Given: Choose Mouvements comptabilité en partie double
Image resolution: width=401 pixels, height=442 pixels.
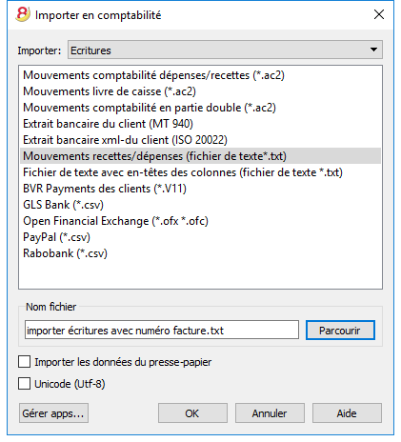Looking at the screenshot, I should [x=150, y=108].
